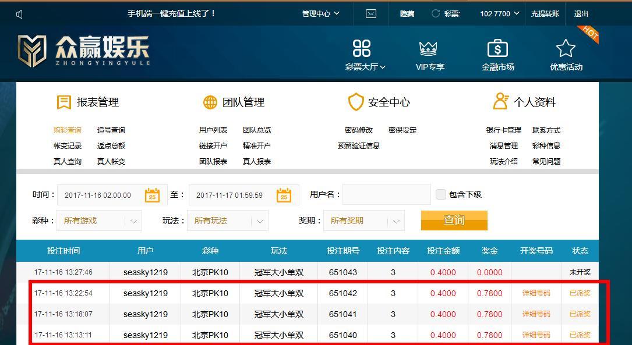Open 详细号码 link for period 651042
Viewport: 632px width, 345px height.
536,293
